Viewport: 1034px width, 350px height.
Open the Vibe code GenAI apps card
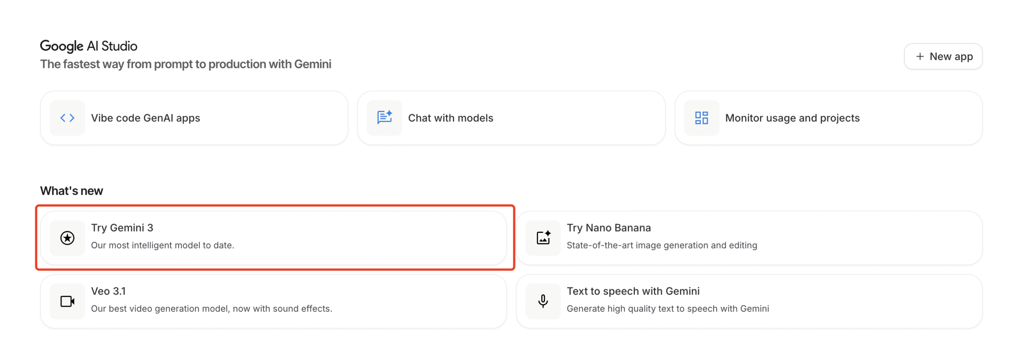click(x=194, y=118)
